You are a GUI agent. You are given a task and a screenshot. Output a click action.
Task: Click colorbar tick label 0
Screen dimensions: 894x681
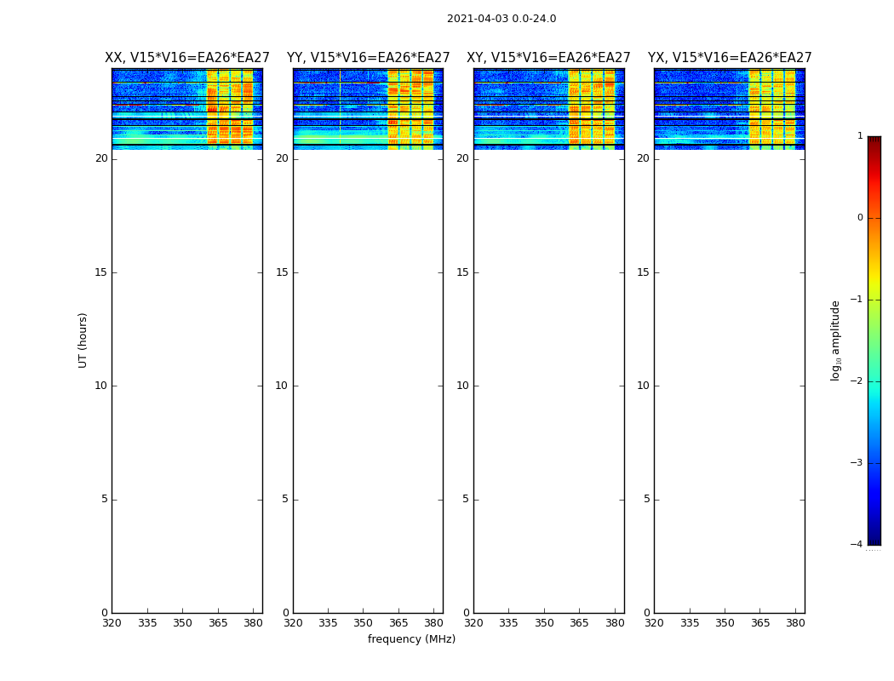pos(859,218)
